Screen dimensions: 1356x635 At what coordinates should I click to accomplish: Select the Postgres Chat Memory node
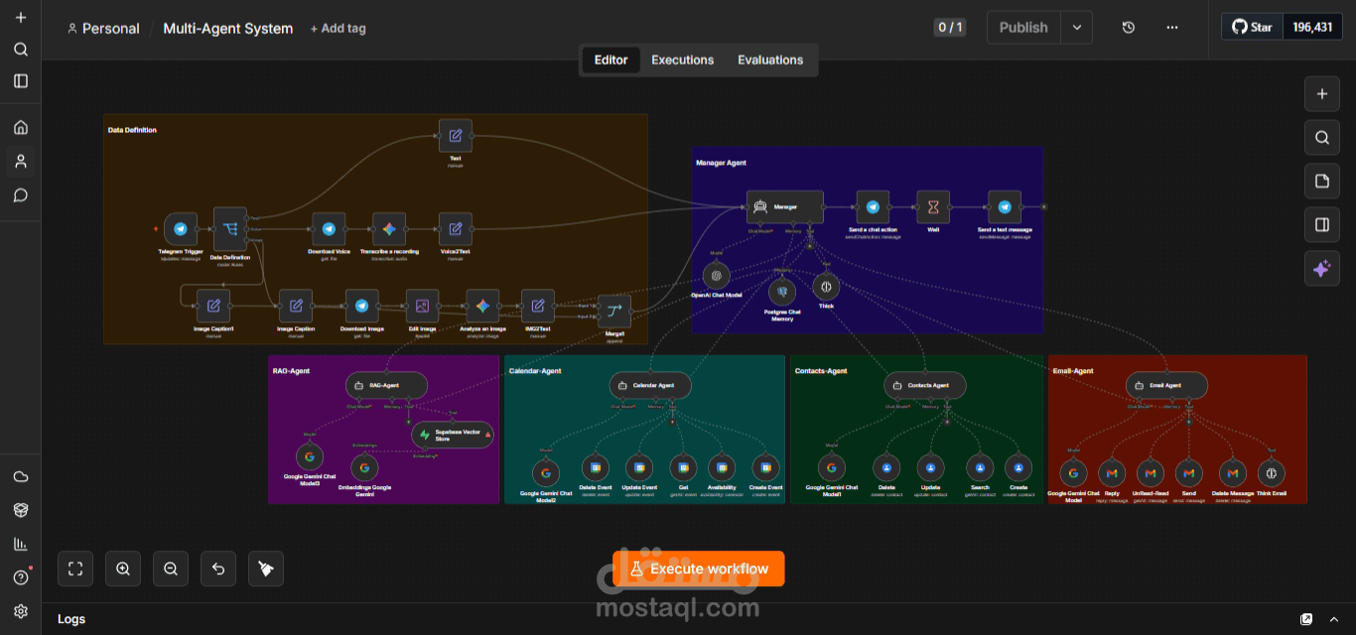783,292
